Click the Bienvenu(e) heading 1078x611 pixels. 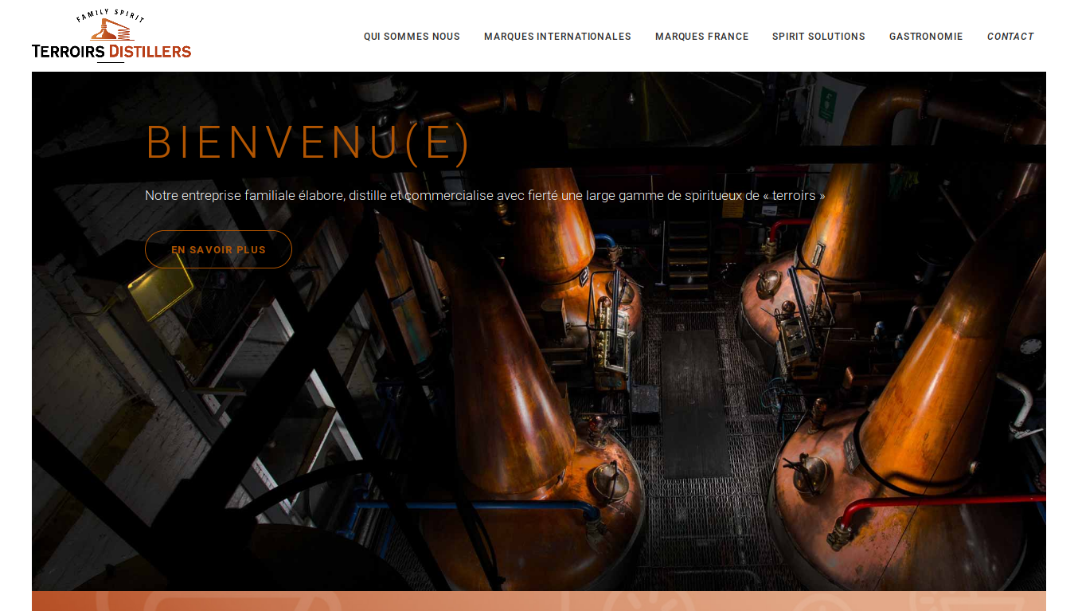[308, 143]
